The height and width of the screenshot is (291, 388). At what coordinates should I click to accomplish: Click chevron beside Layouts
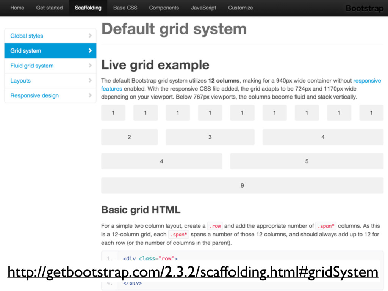[90, 80]
